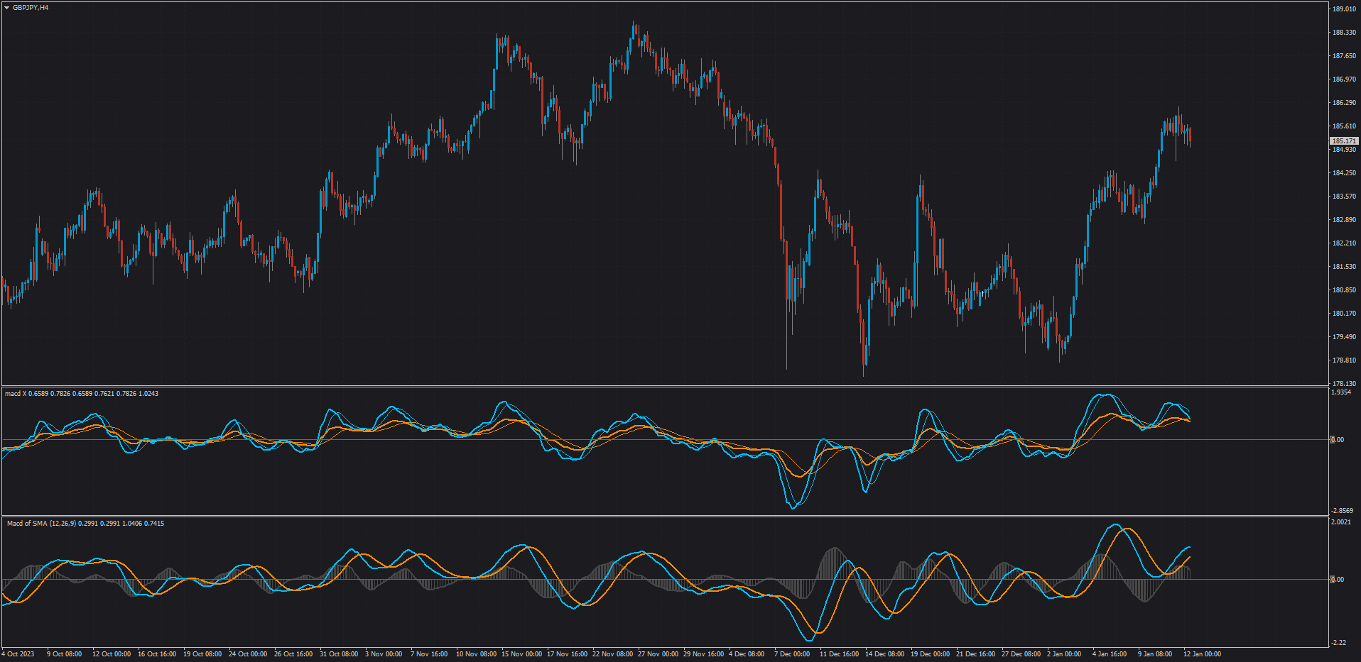Click the -2.8569 value on macd X scale
The height and width of the screenshot is (662, 1361).
pyautogui.click(x=1342, y=511)
